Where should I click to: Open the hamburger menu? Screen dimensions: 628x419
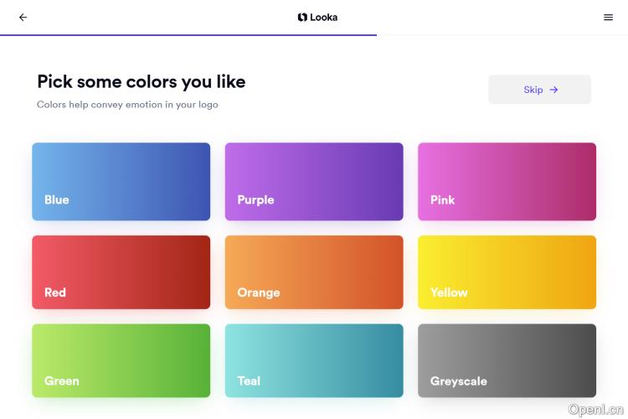(608, 17)
